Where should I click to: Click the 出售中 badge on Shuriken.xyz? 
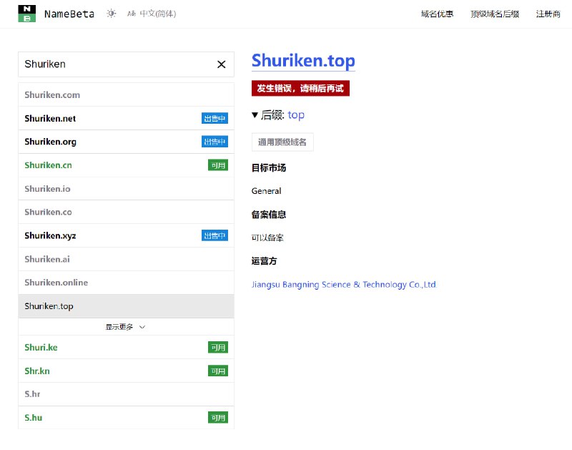pyautogui.click(x=214, y=235)
